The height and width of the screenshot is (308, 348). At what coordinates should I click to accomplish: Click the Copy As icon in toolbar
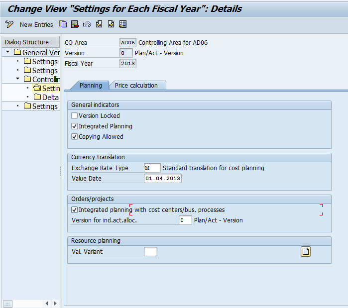pyautogui.click(x=63, y=24)
